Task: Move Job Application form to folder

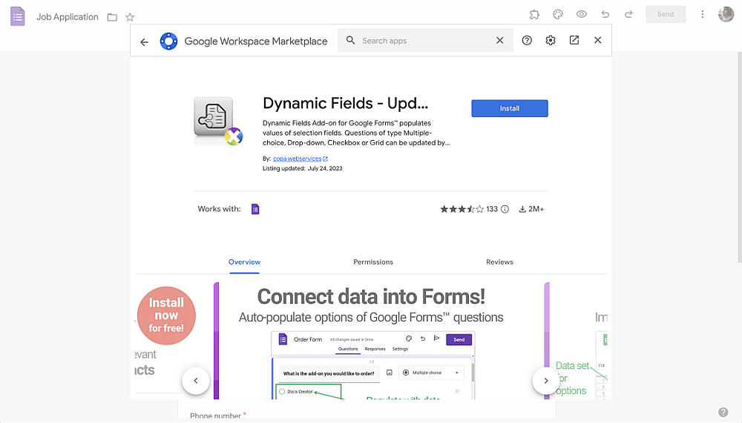Action: coord(112,18)
